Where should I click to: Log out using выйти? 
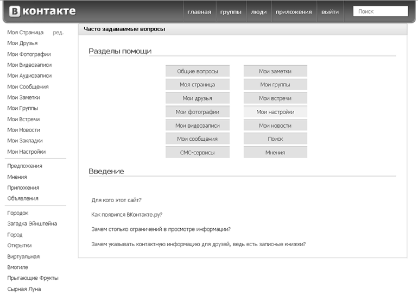(x=330, y=12)
